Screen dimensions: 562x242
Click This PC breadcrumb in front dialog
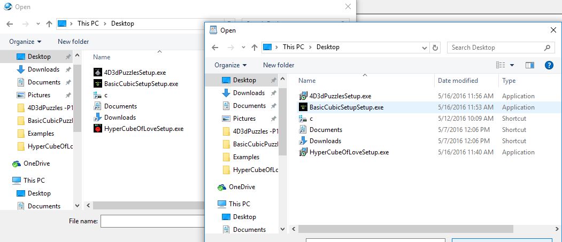[x=293, y=47]
